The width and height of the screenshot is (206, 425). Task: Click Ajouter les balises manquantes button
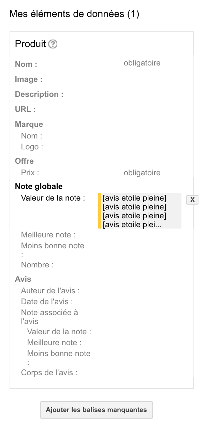97,410
